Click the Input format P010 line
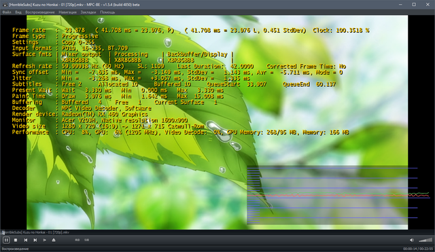435x252 pixels. tap(70, 48)
